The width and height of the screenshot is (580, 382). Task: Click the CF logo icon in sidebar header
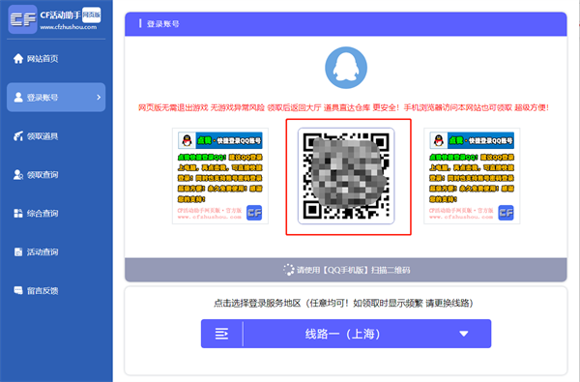[x=22, y=19]
